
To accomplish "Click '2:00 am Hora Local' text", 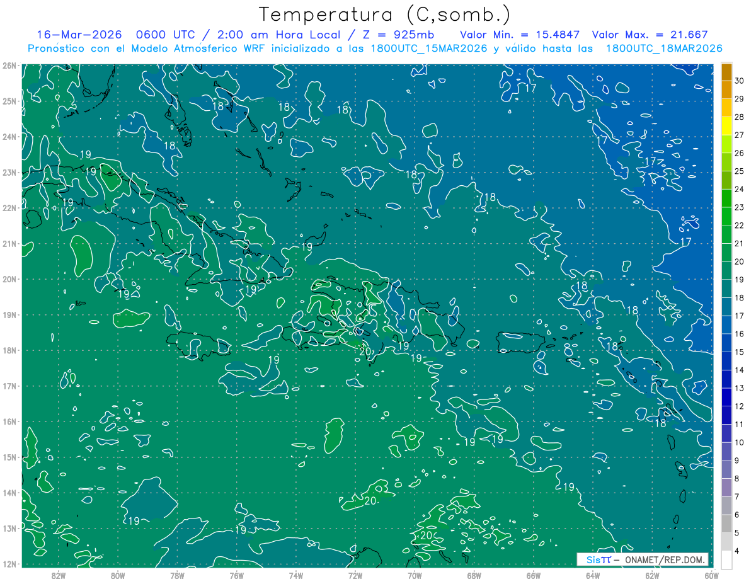I will point(278,35).
